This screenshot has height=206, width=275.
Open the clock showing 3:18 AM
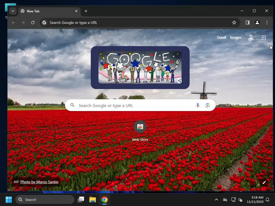point(255,200)
